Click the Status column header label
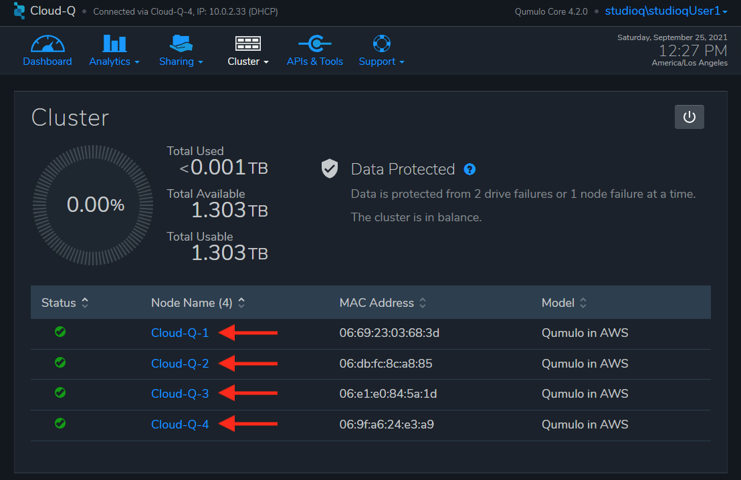The image size is (741, 480). pos(59,302)
